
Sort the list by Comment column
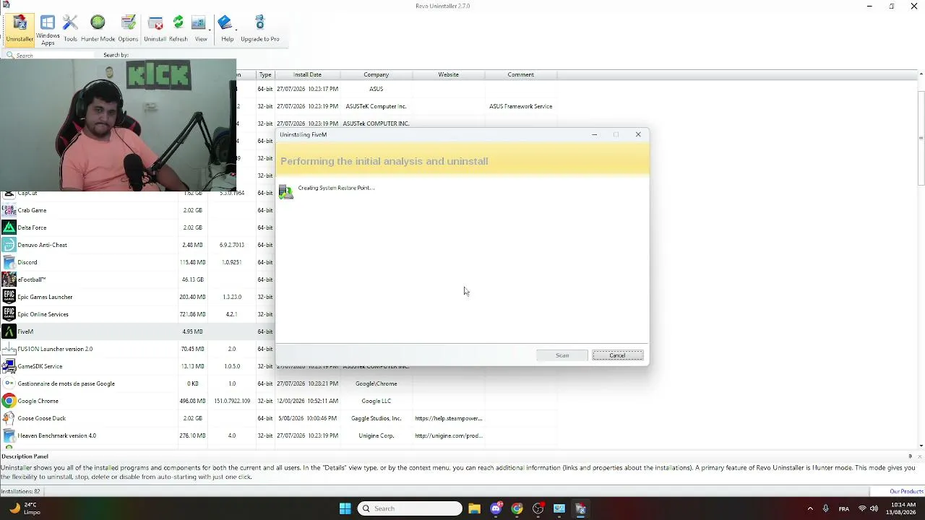coord(521,74)
